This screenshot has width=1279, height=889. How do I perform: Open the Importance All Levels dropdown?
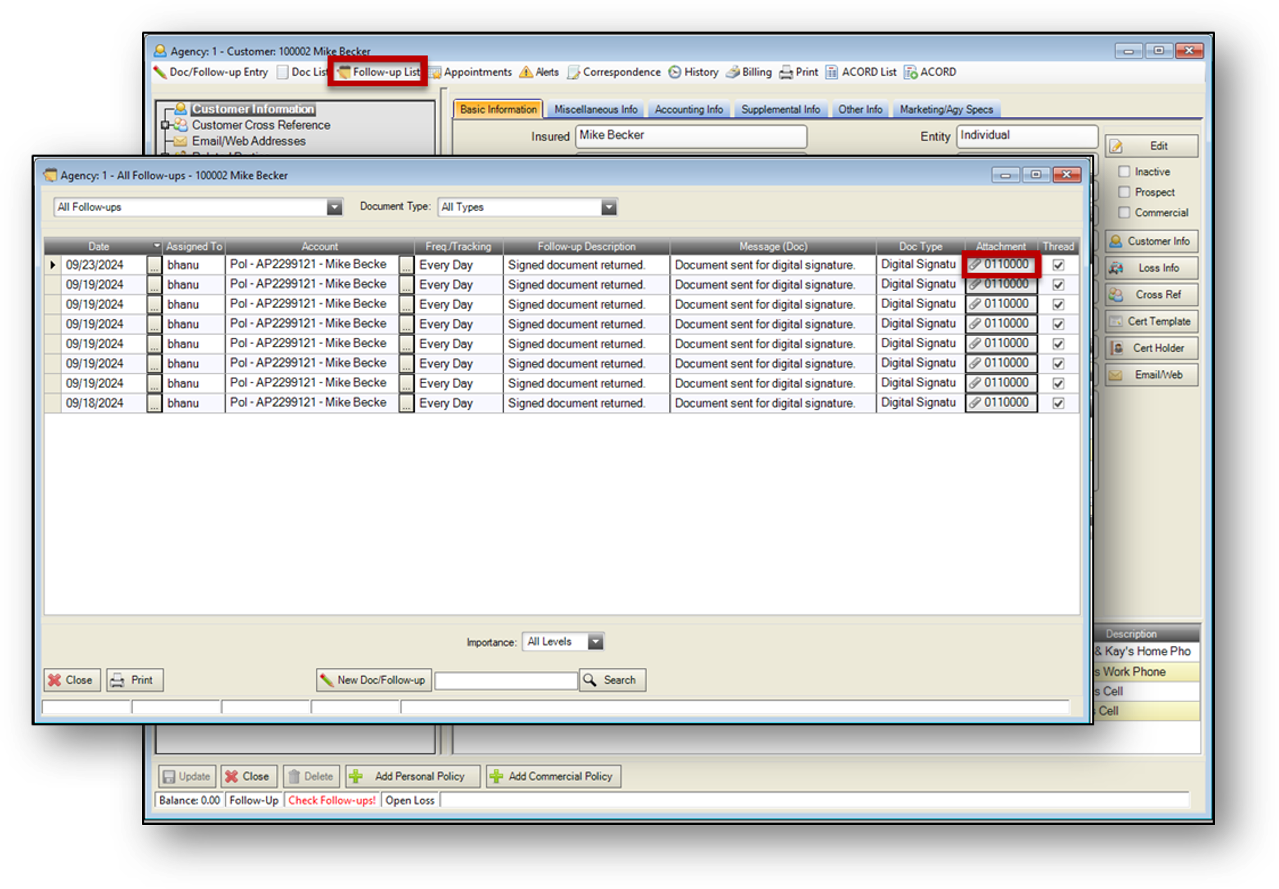[x=595, y=642]
